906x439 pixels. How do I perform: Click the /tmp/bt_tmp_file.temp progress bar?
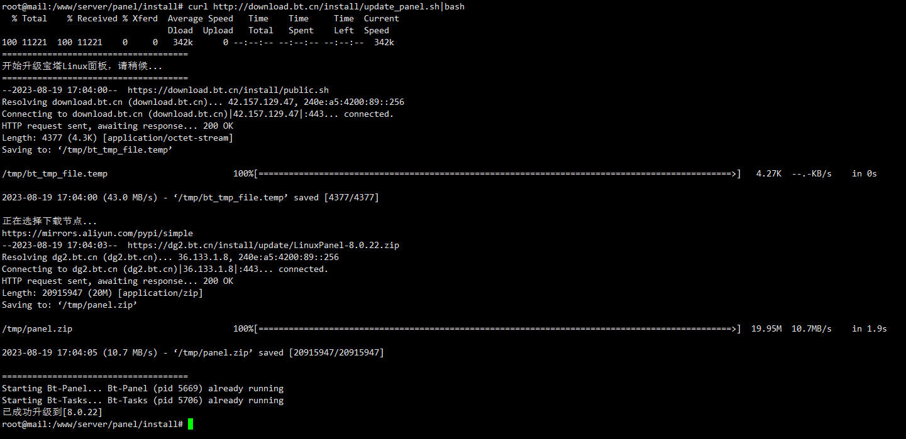click(487, 173)
